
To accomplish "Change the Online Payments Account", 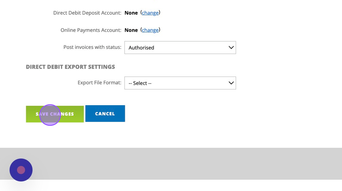I will click(150, 30).
